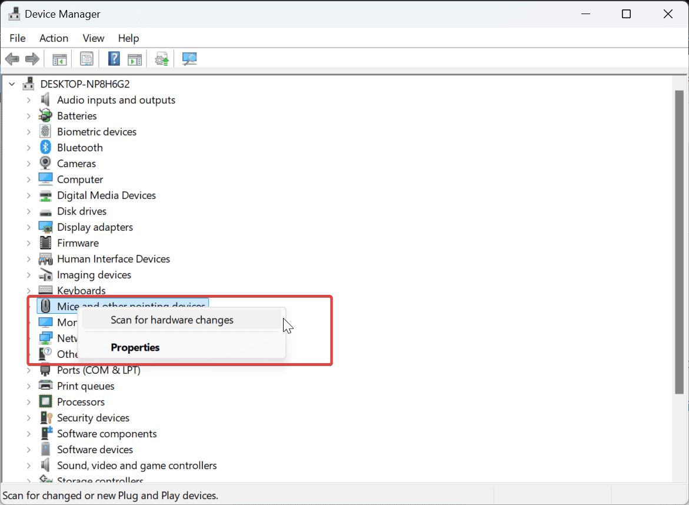This screenshot has height=505, width=689.
Task: Click the Batteries category icon
Action: [45, 115]
